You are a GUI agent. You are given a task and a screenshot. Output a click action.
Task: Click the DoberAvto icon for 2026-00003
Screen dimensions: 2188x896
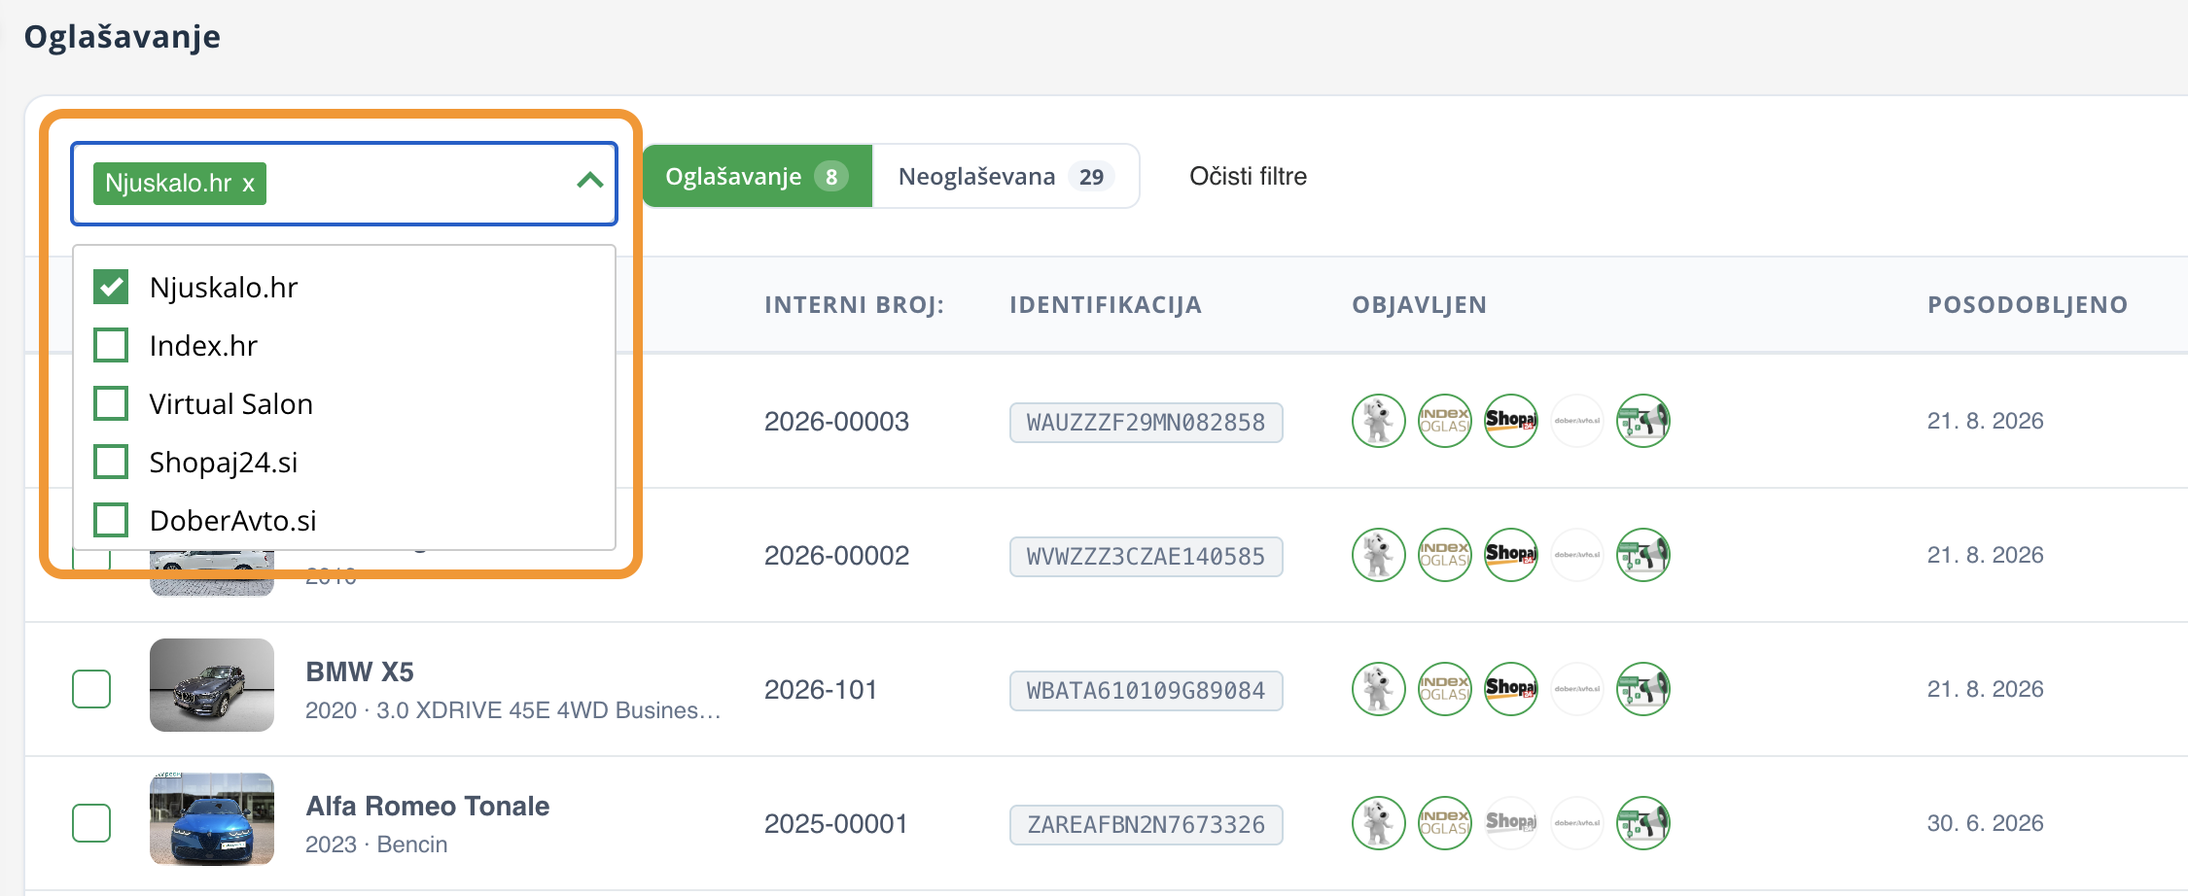coord(1576,421)
